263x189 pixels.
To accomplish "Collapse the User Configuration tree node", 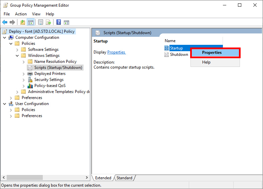I will click(5, 104).
